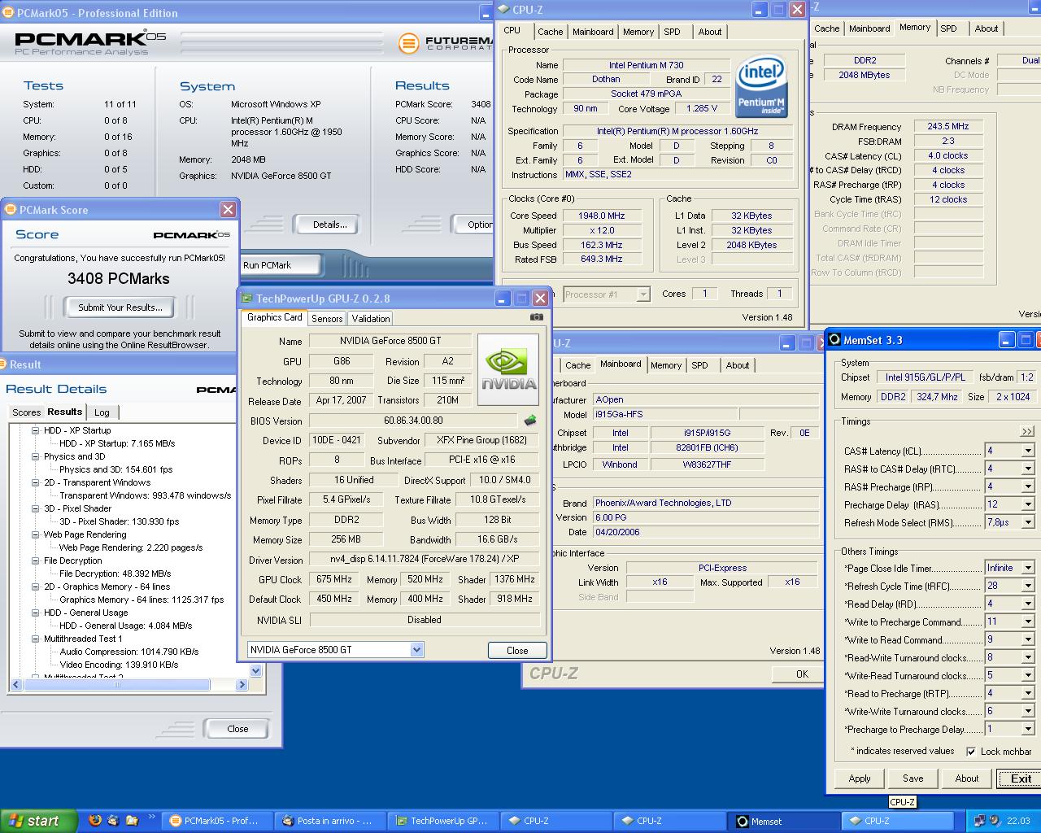Switch to Posta in arrivo taskbar button
Viewport: 1041px width, 833px height.
(331, 822)
